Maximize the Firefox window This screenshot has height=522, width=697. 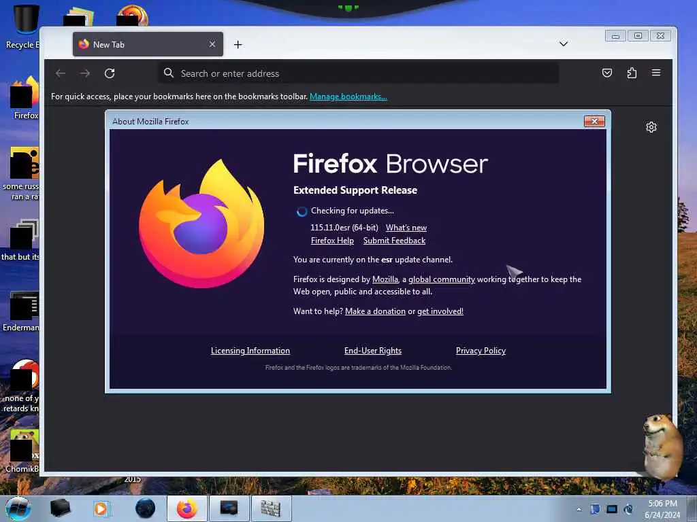click(x=638, y=36)
